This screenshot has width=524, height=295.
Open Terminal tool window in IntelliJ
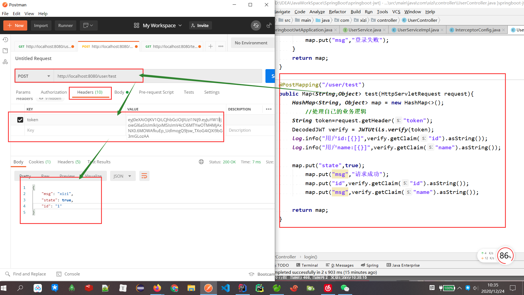(307, 265)
